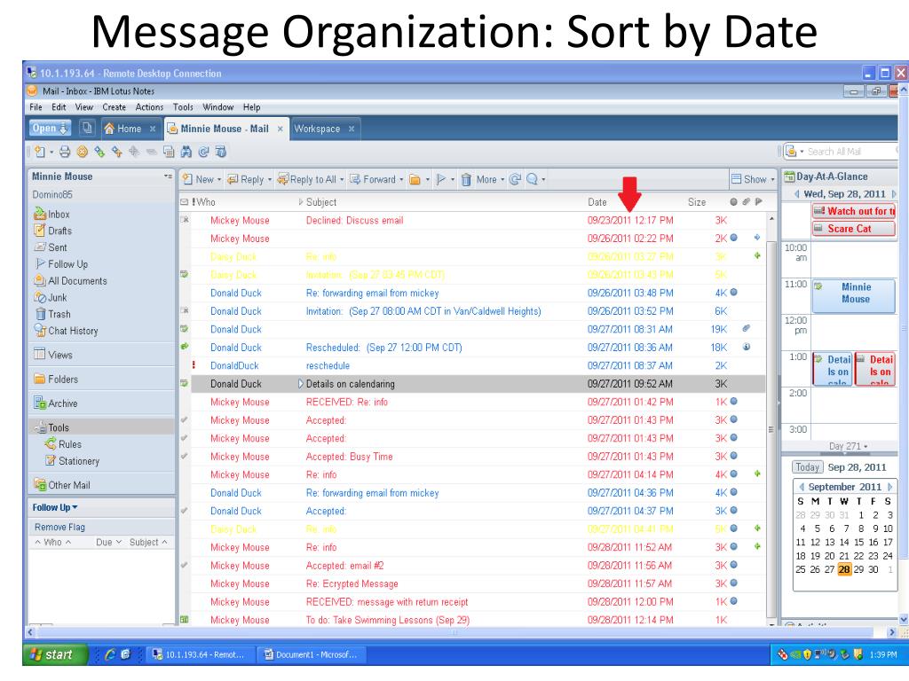Open the chat dropdown in action bar

(x=543, y=180)
